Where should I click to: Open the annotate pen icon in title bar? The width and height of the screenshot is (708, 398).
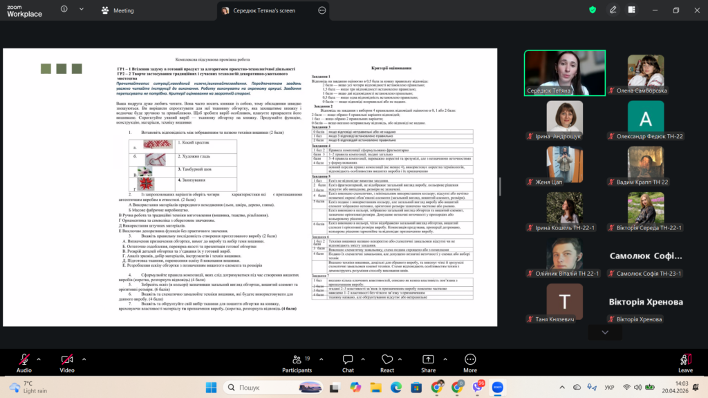(x=613, y=10)
